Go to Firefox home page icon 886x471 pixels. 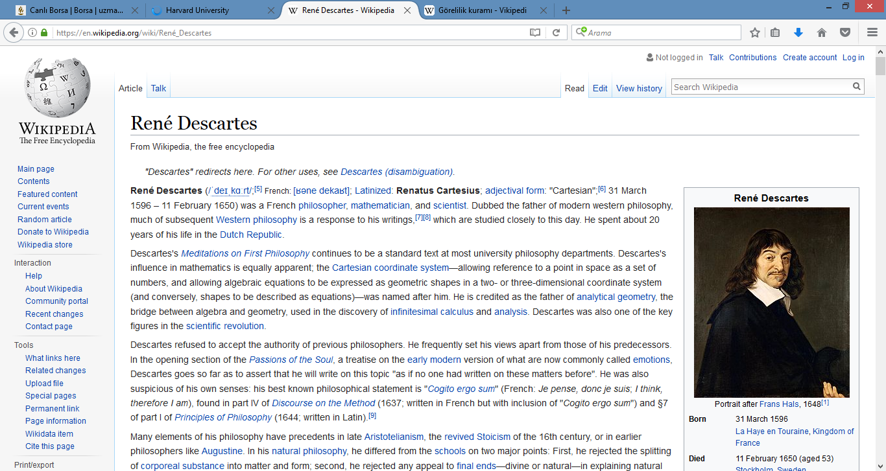(822, 32)
